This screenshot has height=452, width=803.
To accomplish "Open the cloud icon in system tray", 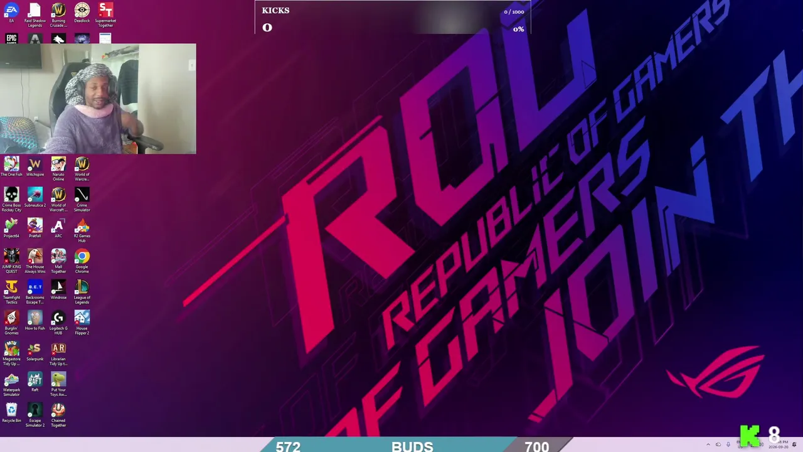I will pos(718,444).
